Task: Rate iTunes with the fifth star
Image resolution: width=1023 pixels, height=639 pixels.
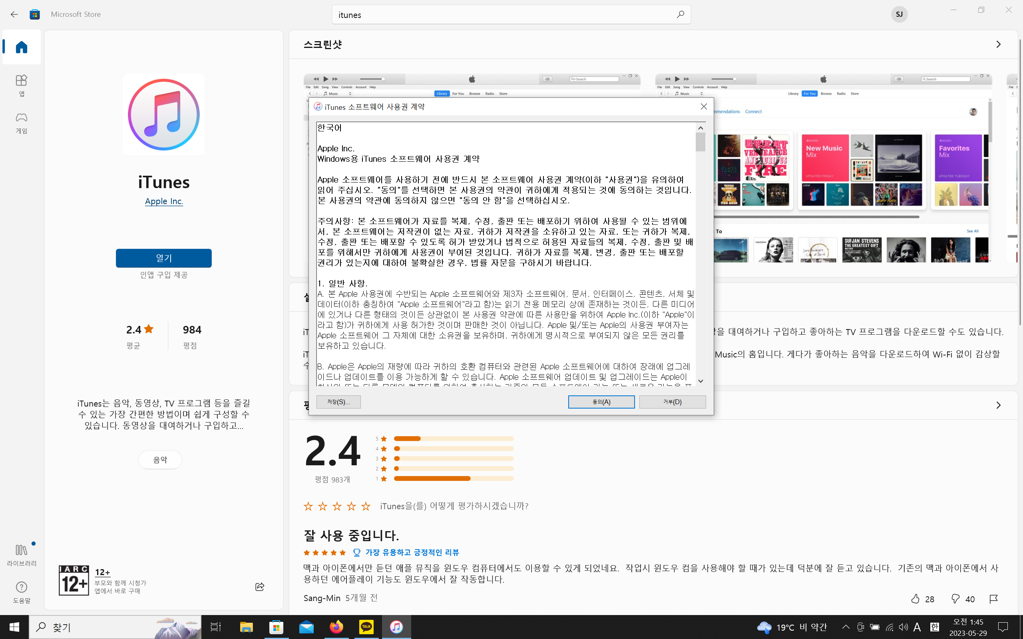Action: 366,506
